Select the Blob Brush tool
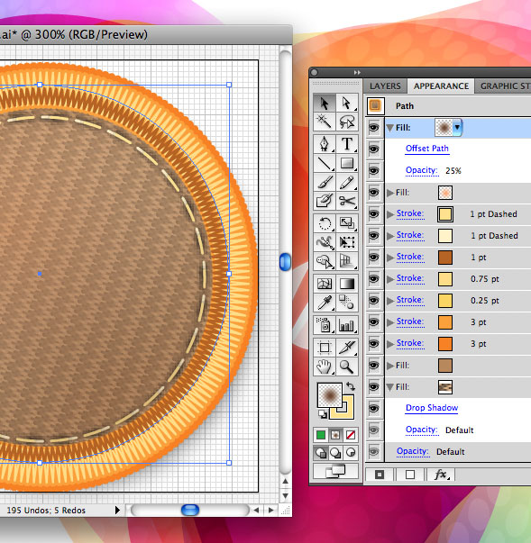Screen dimensions: 531x543 tap(325, 201)
